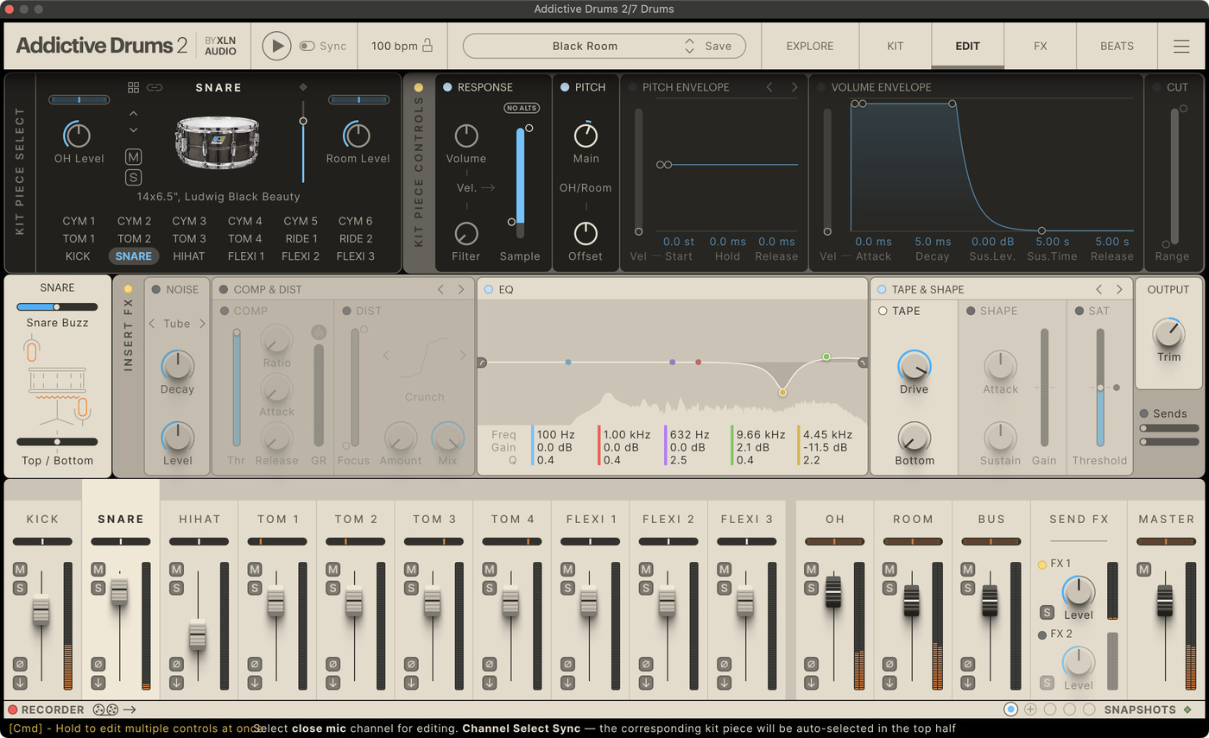
Task: Solo the TOM 4 mixer channel
Action: tap(490, 588)
